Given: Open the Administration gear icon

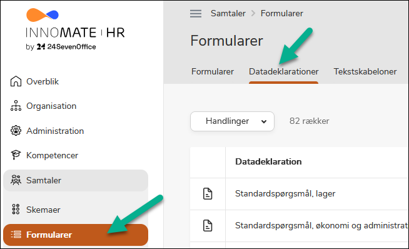Looking at the screenshot, I should point(16,131).
